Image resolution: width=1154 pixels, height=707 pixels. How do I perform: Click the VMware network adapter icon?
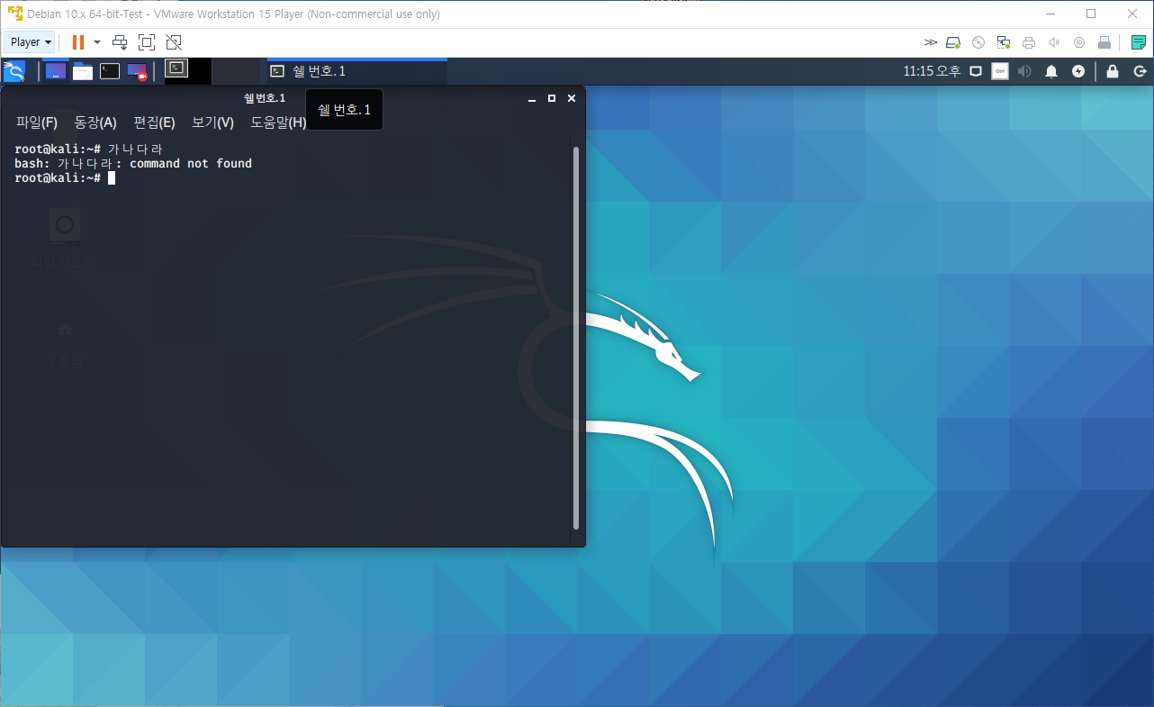click(1004, 42)
